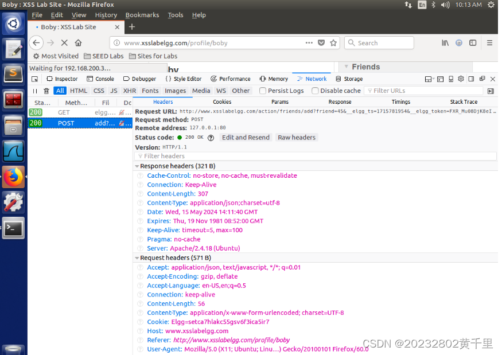This screenshot has height=355, width=502.
Task: Open the Bookmarks menu
Action: pyautogui.click(x=142, y=15)
